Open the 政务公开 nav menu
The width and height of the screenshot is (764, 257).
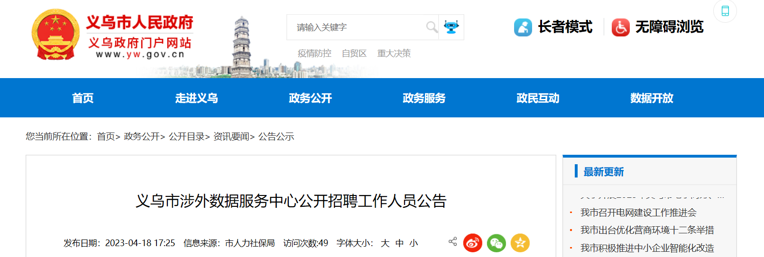[310, 98]
